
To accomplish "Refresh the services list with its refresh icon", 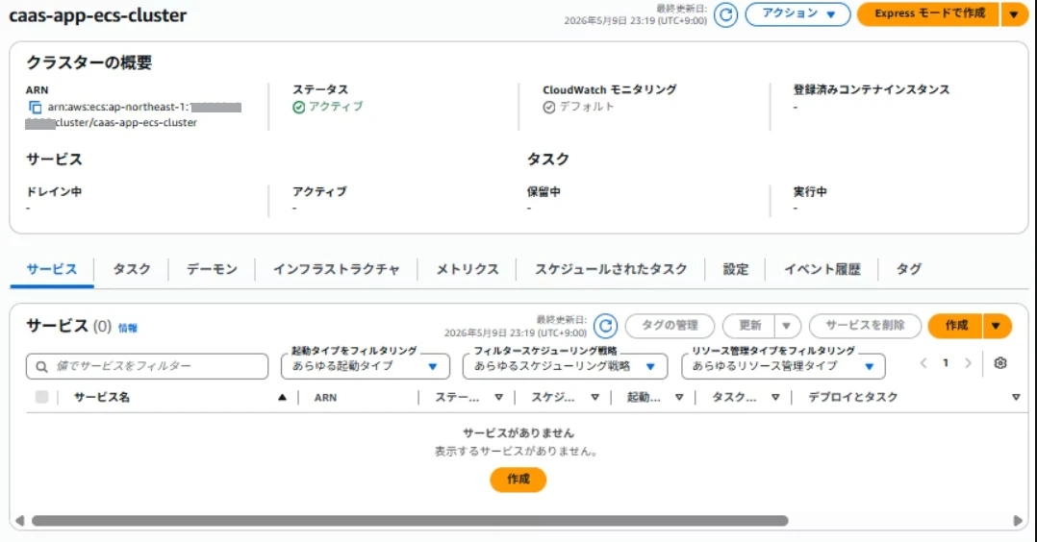I will point(605,325).
